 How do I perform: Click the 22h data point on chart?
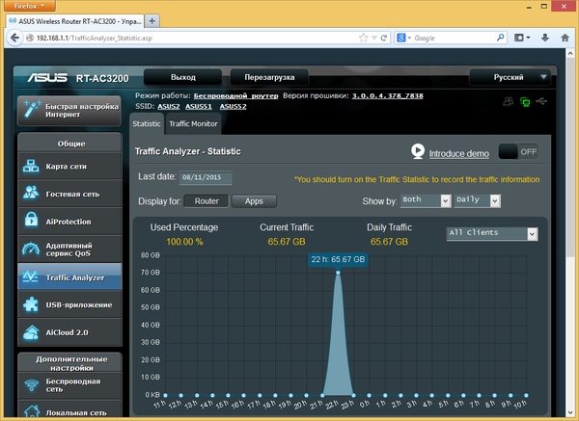[x=338, y=273]
